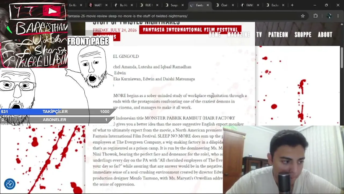Visit the PATREON navigation link

tap(278, 35)
